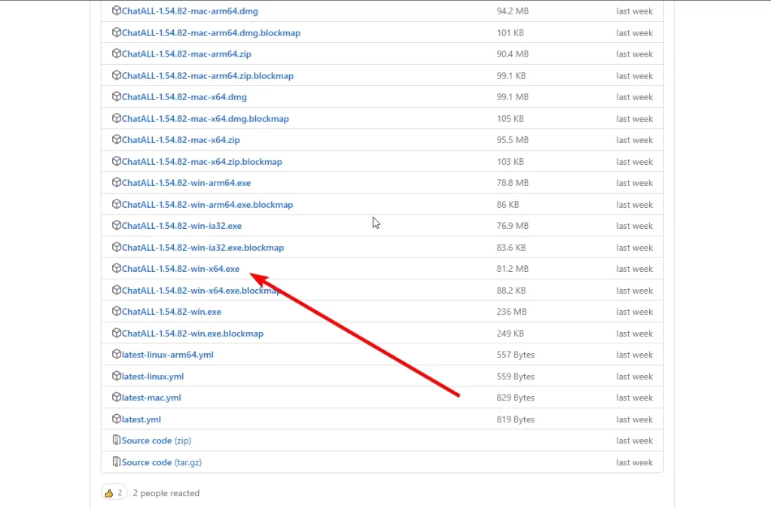The image size is (771, 509).
Task: Open ChatALL-1.54.82-mac-x64.dmg.blockmap
Action: [206, 118]
